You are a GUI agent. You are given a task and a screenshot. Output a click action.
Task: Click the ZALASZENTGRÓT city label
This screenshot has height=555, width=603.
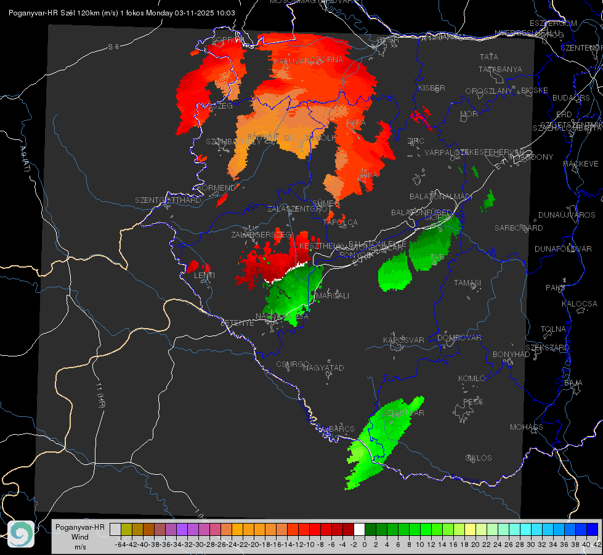click(299, 209)
